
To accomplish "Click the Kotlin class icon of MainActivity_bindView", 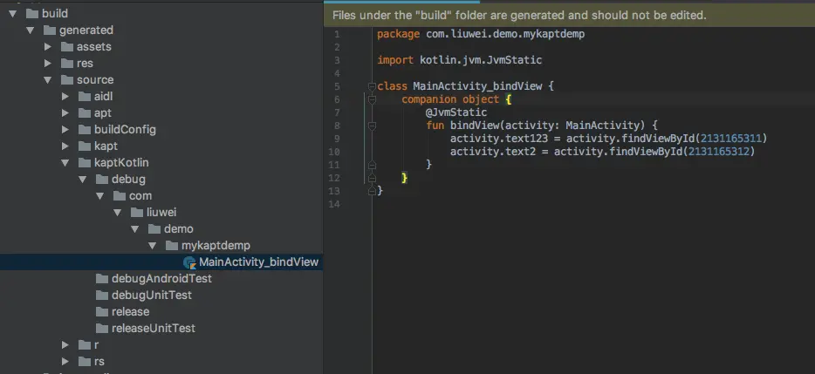I will click(189, 262).
